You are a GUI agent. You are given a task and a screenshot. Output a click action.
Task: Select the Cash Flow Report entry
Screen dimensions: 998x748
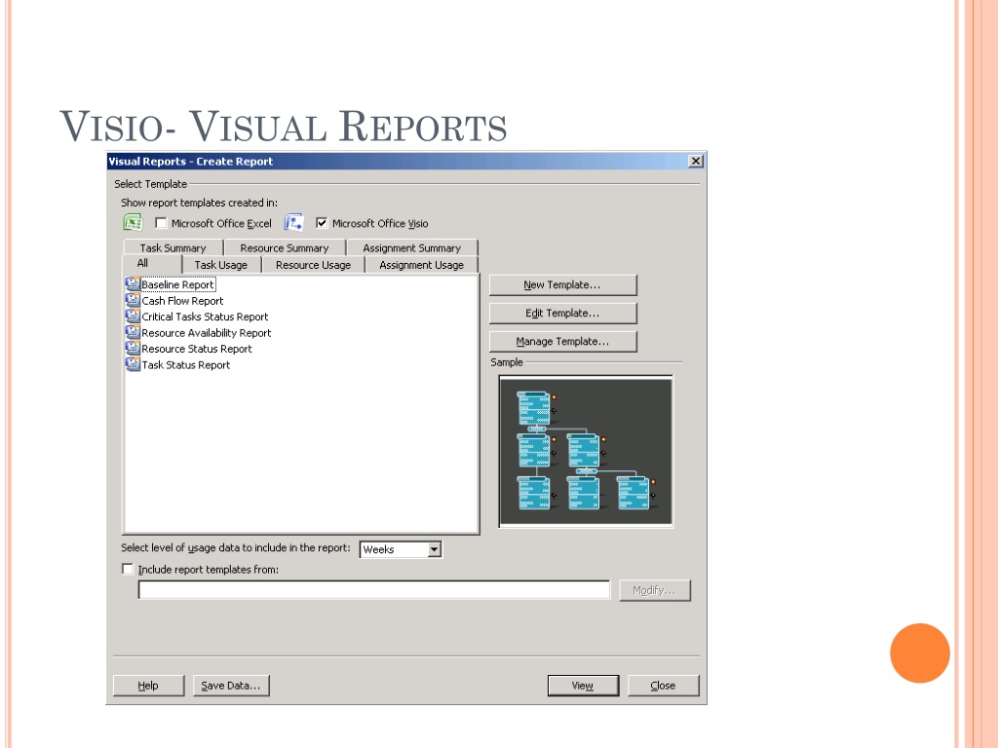(182, 301)
